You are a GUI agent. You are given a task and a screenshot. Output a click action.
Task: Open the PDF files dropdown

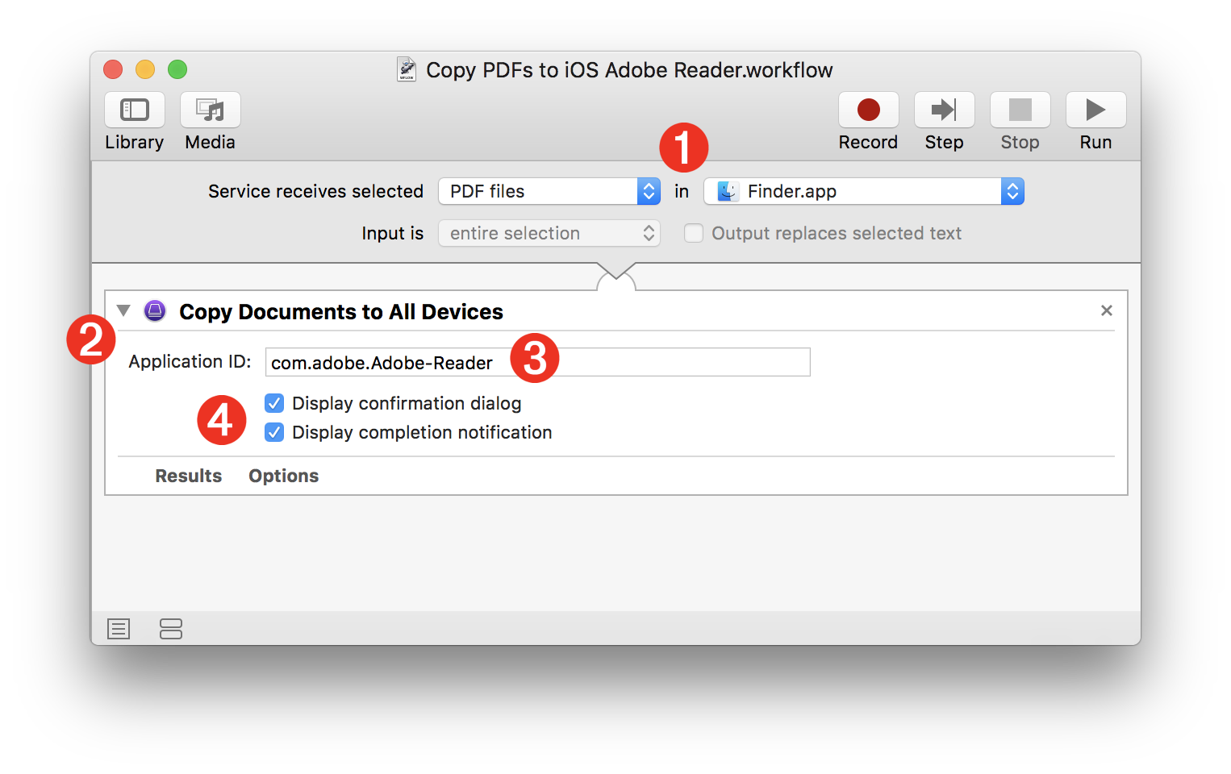click(549, 191)
